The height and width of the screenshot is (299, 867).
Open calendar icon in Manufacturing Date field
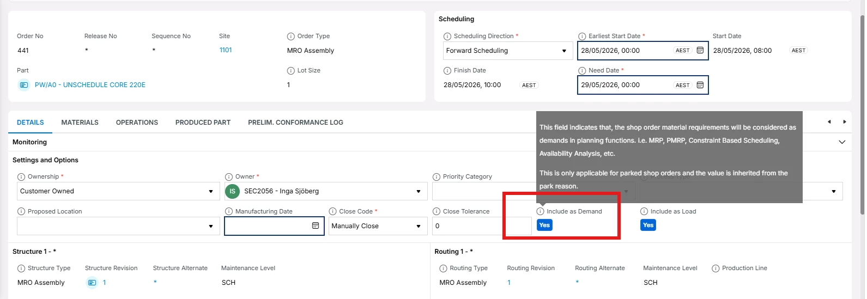316,225
